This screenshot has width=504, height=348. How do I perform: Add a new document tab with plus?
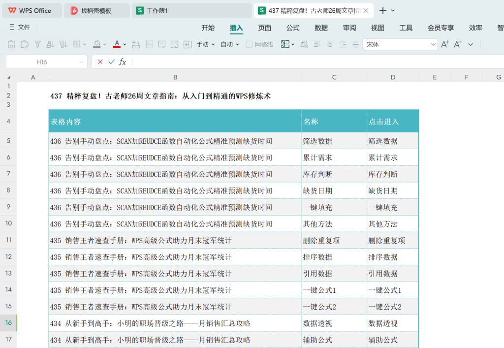coord(382,11)
